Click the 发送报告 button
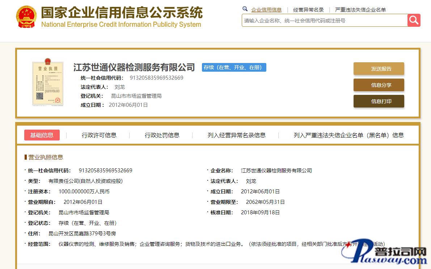 pyautogui.click(x=379, y=69)
